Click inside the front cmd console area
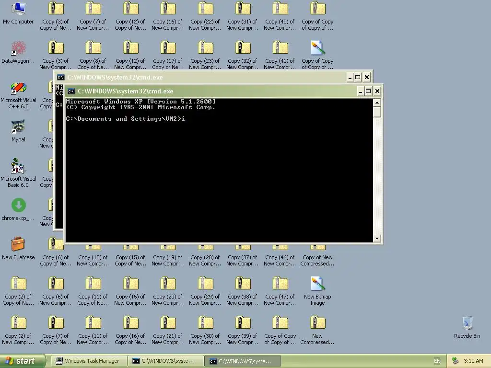The height and width of the screenshot is (368, 491). click(x=219, y=171)
